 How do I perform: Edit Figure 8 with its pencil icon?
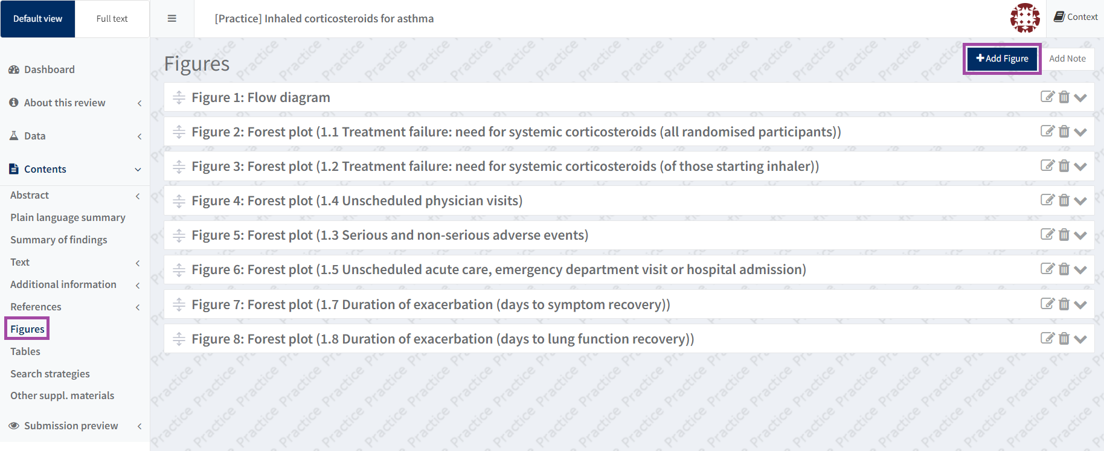click(1047, 338)
